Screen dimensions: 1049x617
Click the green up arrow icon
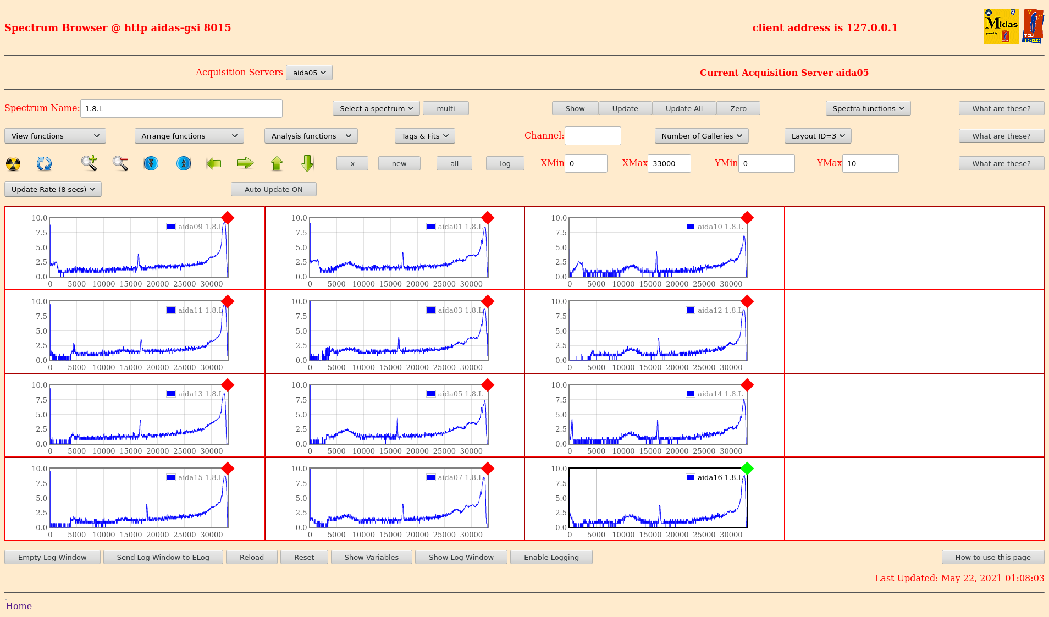tap(277, 163)
